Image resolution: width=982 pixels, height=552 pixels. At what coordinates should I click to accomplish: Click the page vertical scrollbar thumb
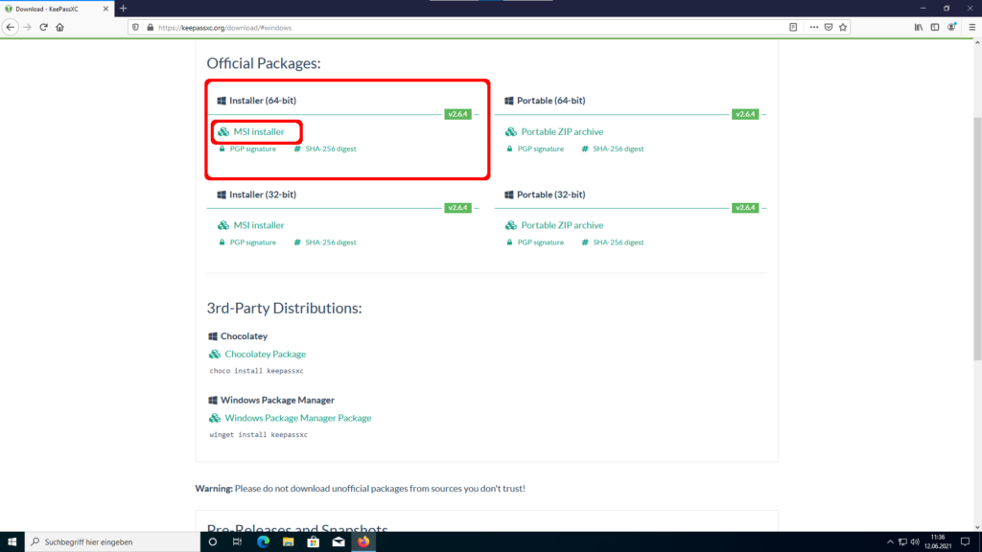[977, 239]
